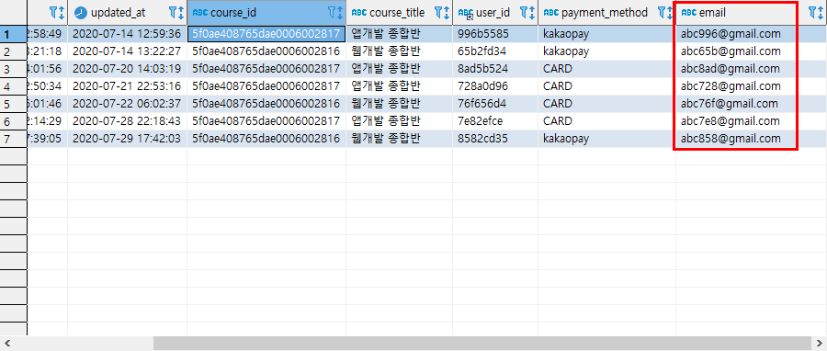Select the course_id column header
The width and height of the screenshot is (827, 351).
(266, 13)
